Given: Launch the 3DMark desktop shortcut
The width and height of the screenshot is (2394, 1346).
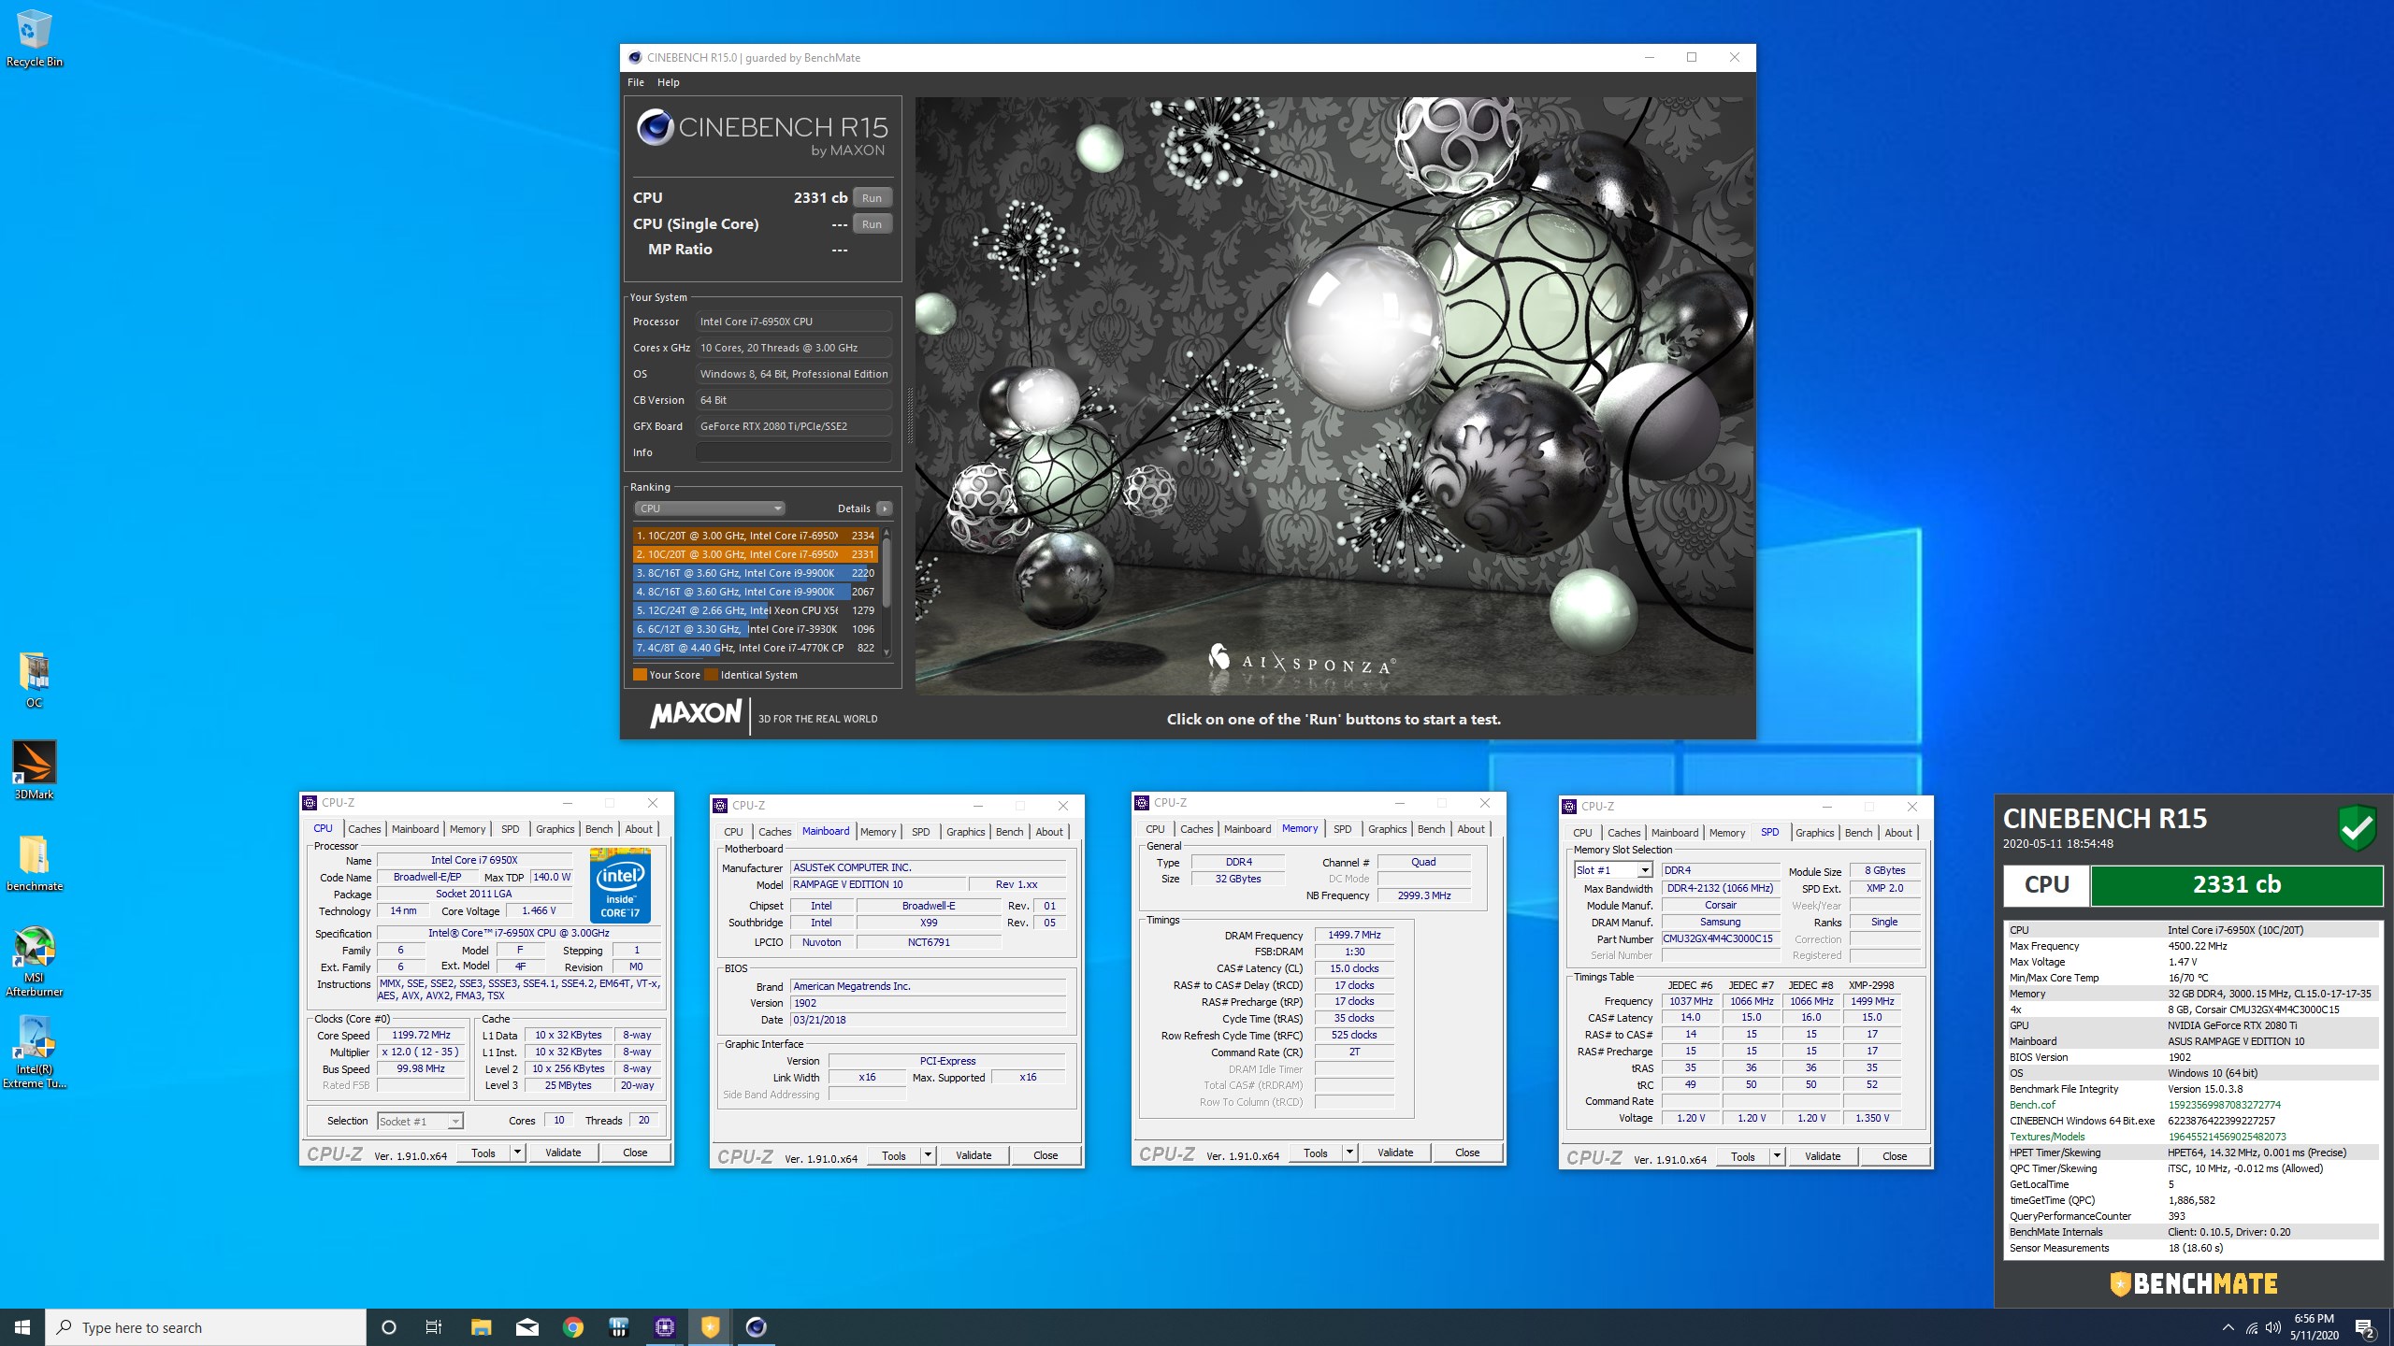Looking at the screenshot, I should [34, 770].
